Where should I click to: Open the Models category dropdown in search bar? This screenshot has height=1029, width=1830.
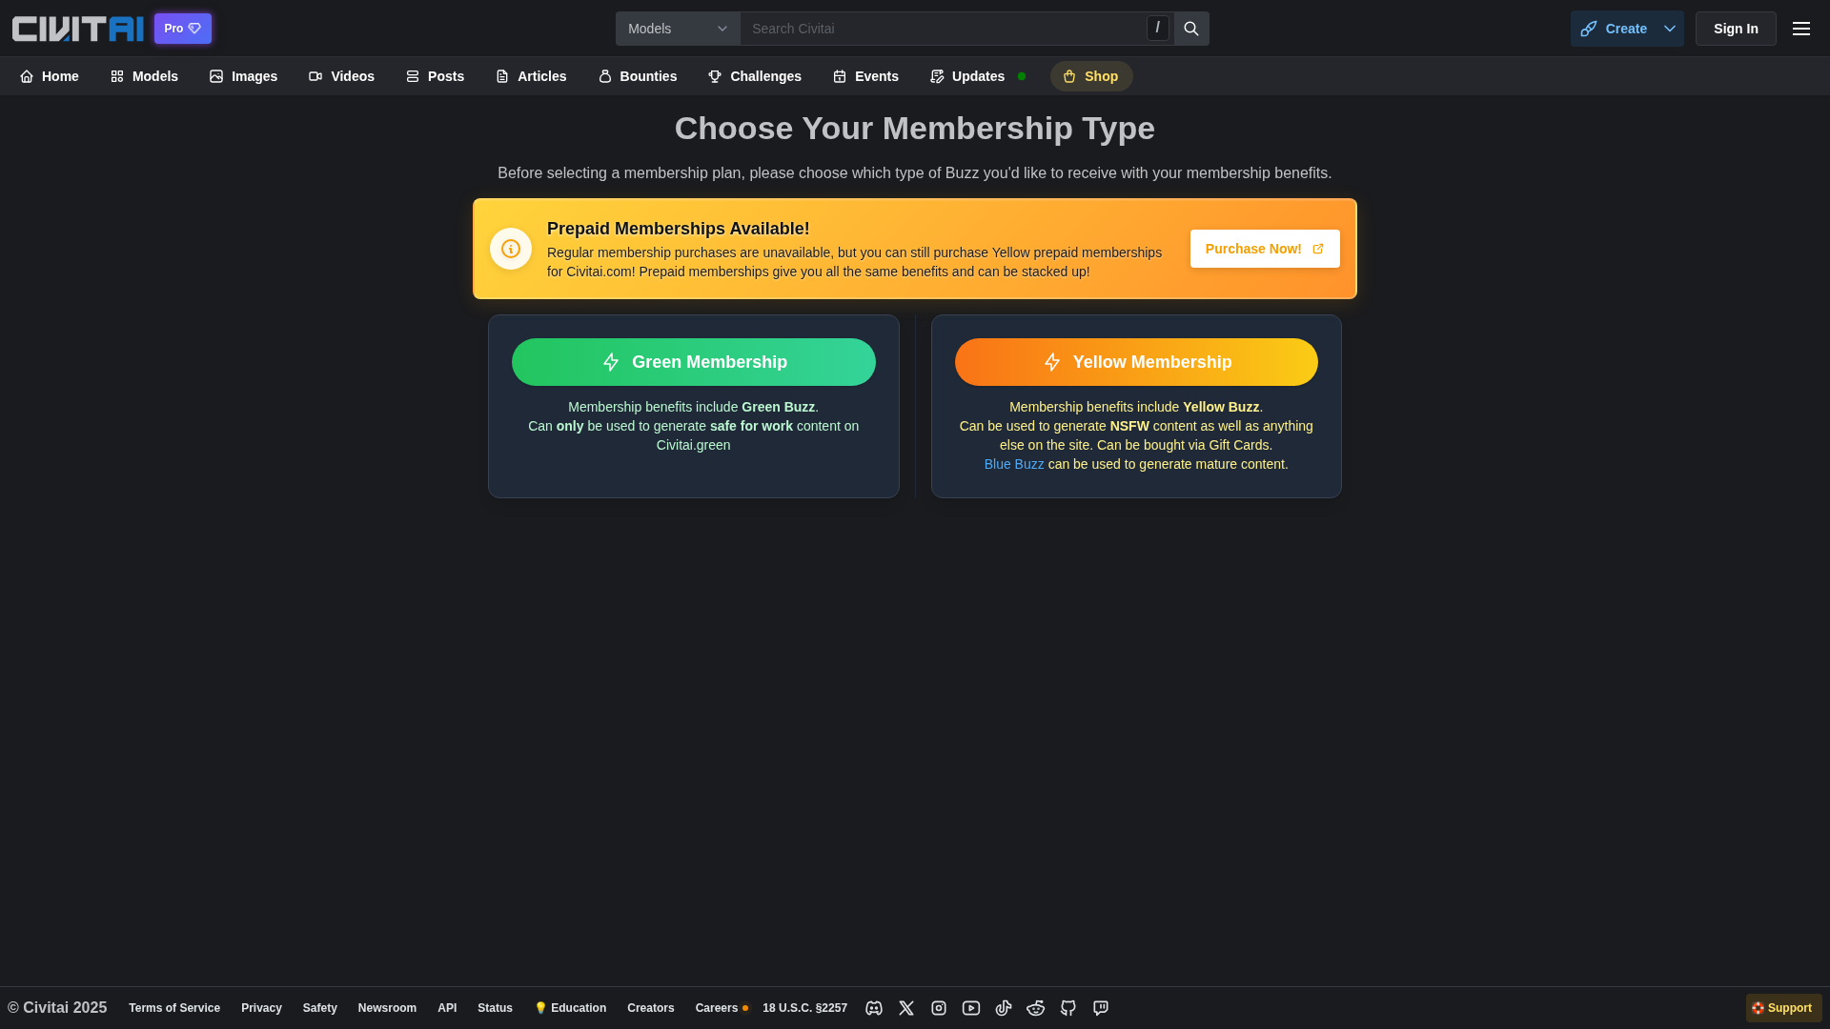coord(677,28)
